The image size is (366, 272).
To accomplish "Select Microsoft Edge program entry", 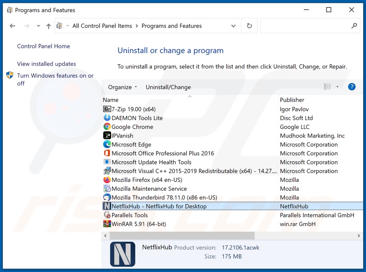I will 132,145.
